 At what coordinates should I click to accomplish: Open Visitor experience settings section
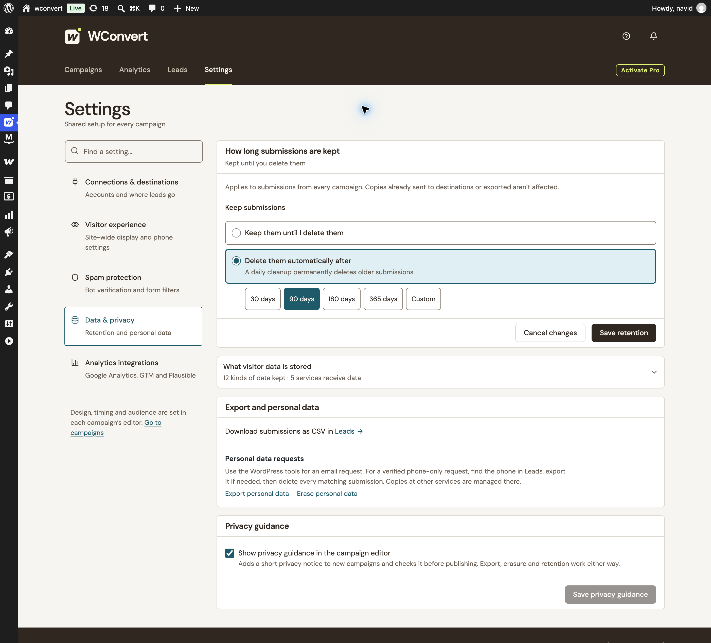(x=133, y=236)
